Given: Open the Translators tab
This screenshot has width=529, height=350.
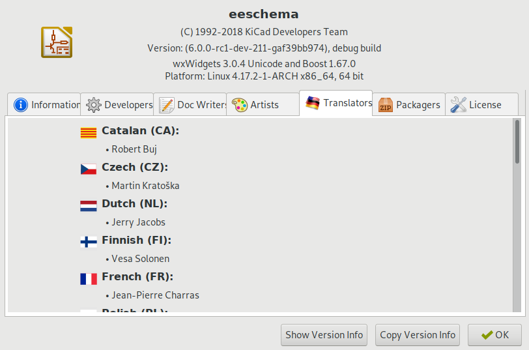Looking at the screenshot, I should coord(337,103).
